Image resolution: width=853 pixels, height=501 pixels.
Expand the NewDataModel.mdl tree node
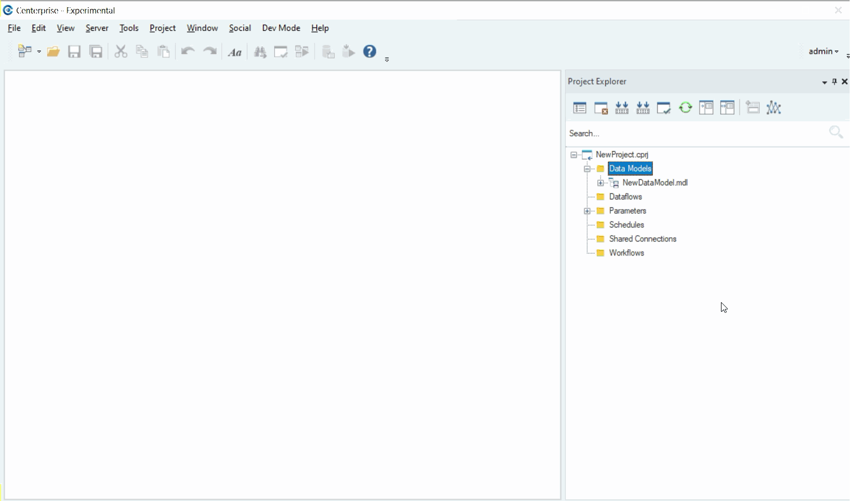click(600, 183)
